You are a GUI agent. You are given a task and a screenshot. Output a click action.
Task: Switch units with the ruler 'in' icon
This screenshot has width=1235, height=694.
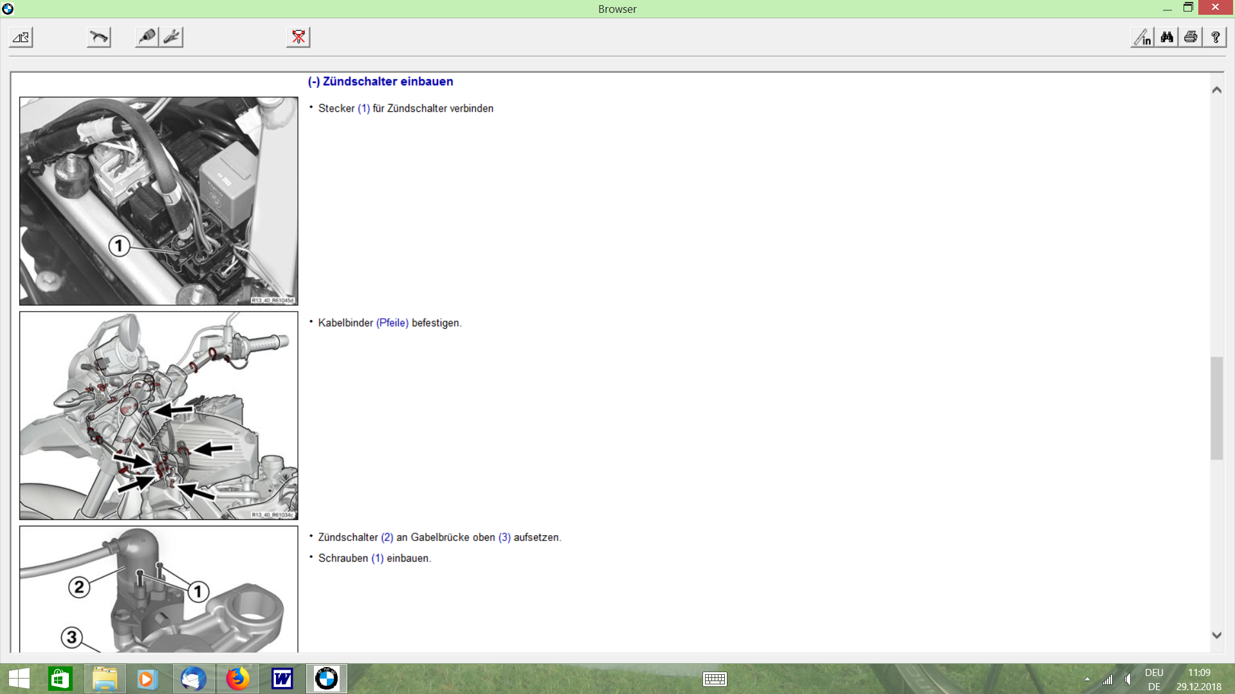[1143, 37]
